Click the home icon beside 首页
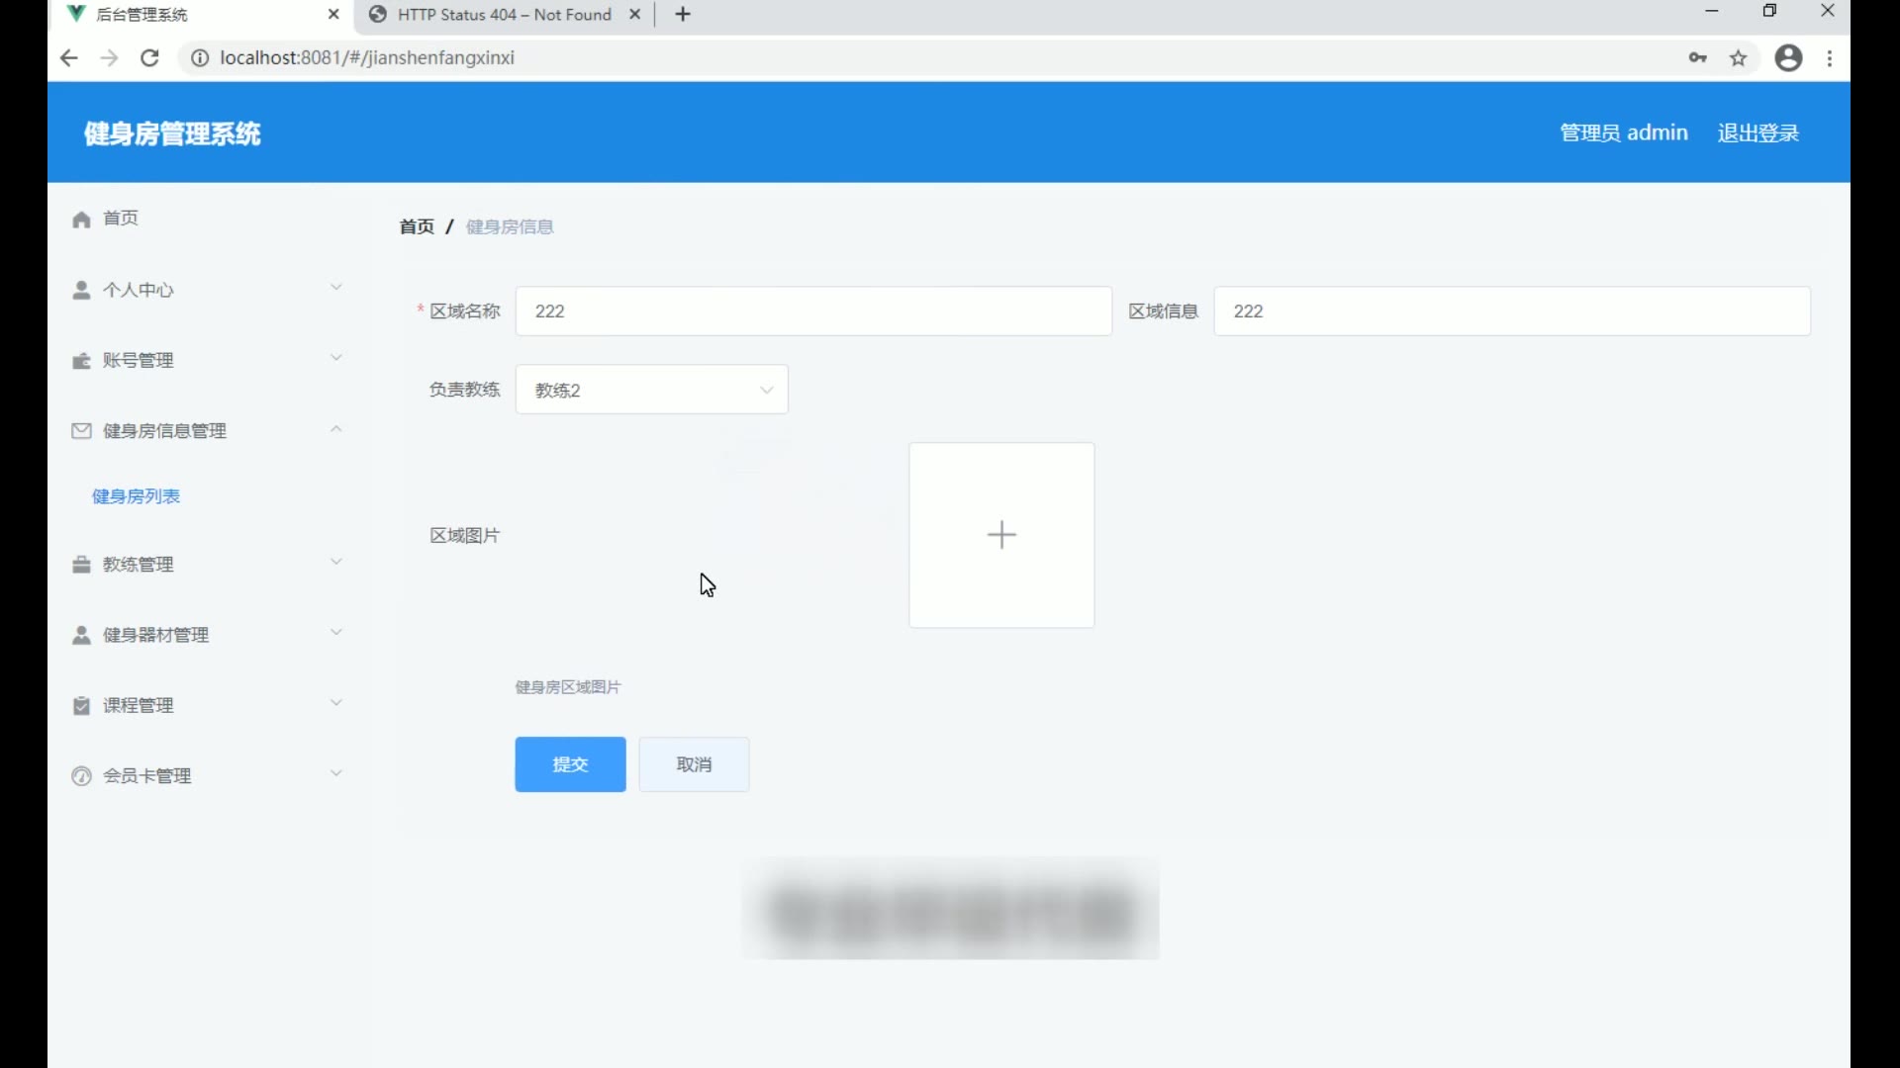 (81, 220)
